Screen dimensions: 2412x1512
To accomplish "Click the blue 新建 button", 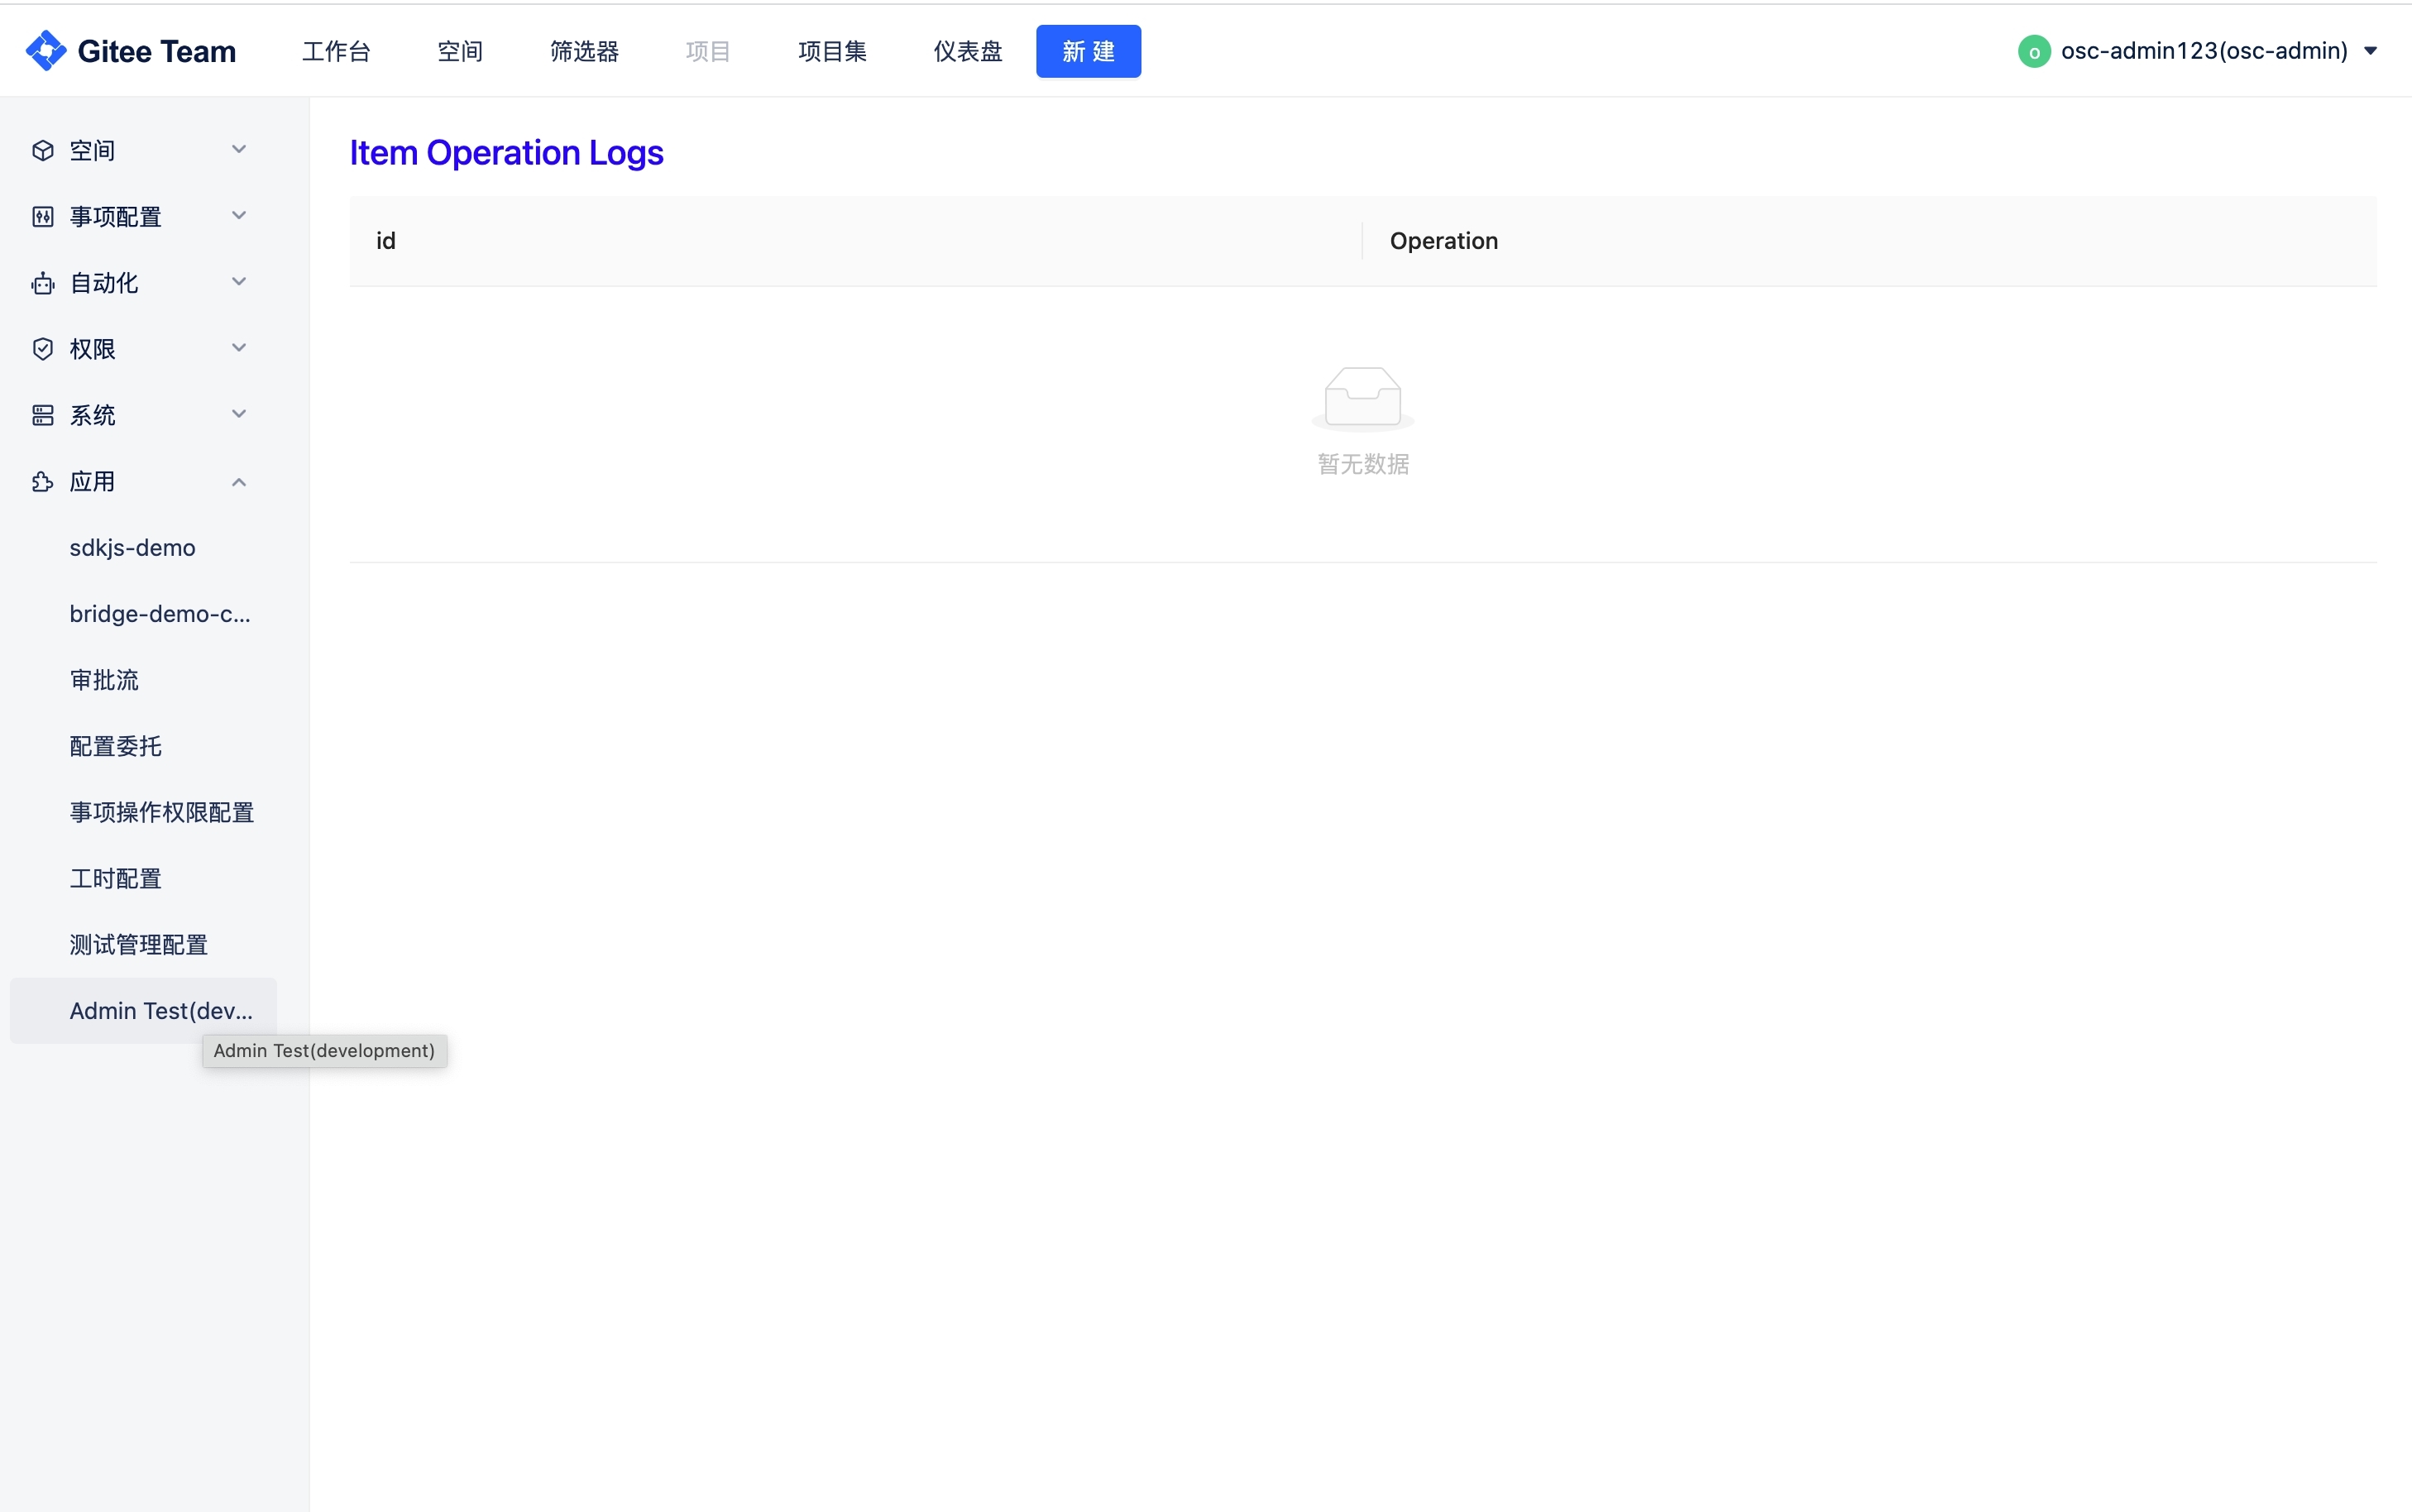I will (1088, 51).
